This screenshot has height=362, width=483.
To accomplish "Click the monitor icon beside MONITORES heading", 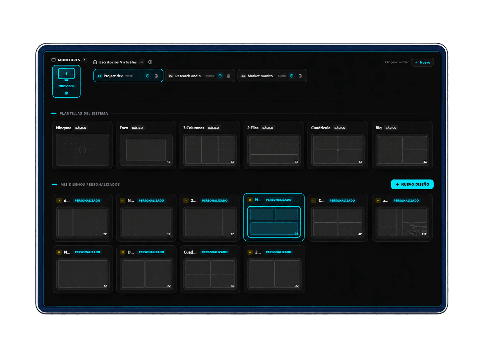I will pyautogui.click(x=53, y=60).
